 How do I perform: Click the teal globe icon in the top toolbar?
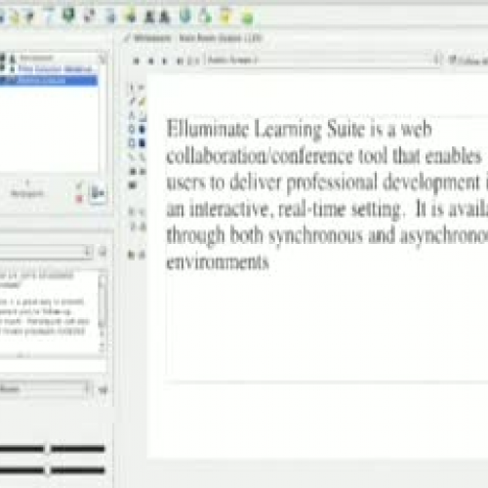pos(185,16)
